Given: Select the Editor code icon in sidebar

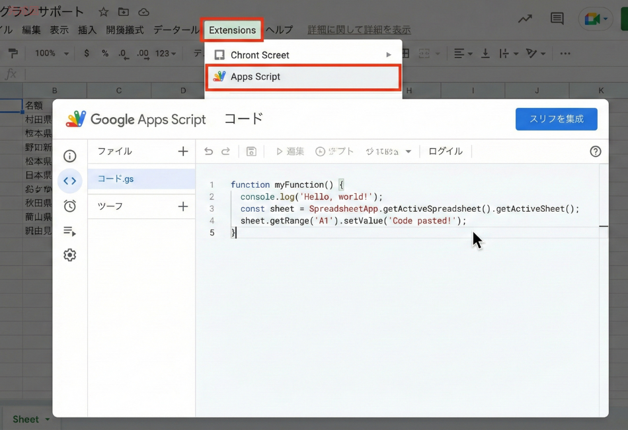Looking at the screenshot, I should [71, 181].
